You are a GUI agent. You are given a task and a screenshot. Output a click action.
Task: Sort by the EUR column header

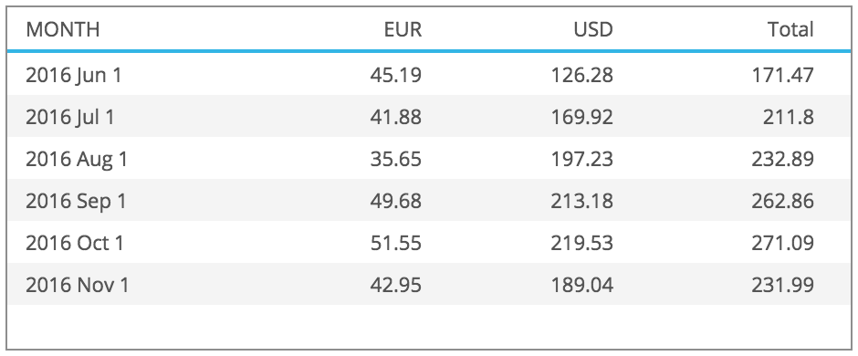click(x=403, y=29)
